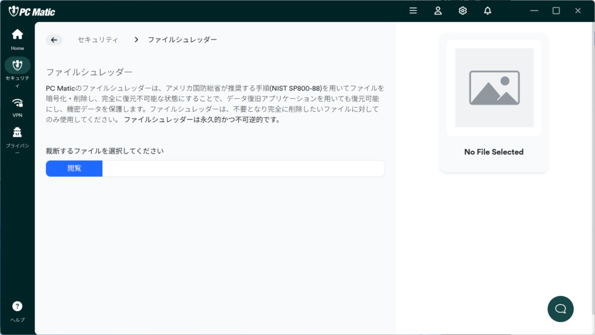The width and height of the screenshot is (595, 335).
Task: Click the ファイルシュレッダー breadcrumb item
Action: click(x=182, y=40)
